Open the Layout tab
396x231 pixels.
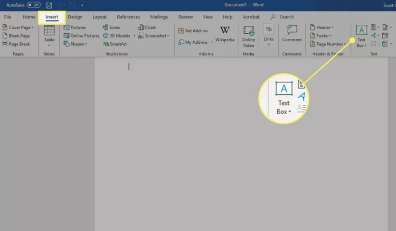click(100, 17)
